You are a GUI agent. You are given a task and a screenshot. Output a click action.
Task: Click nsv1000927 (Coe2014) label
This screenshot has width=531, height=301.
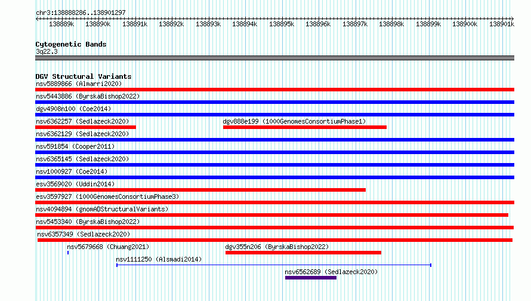72,171
